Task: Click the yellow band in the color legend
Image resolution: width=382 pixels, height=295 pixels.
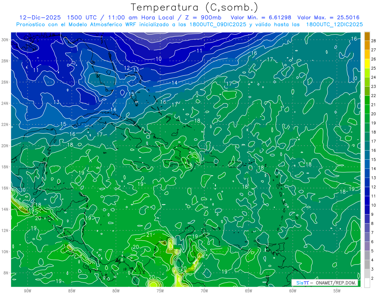Action: [367, 64]
